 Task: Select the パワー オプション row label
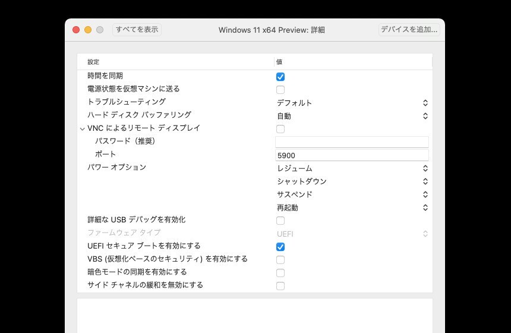pyautogui.click(x=116, y=167)
